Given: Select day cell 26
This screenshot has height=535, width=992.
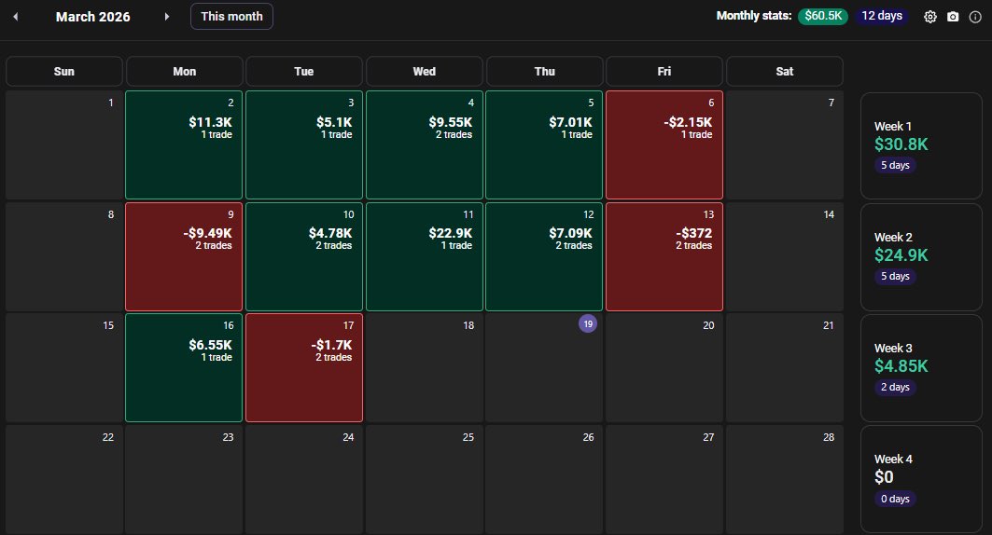Looking at the screenshot, I should (544, 479).
